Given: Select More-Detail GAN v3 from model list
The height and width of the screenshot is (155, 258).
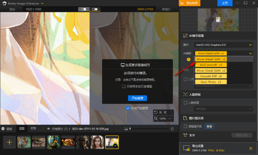Looking at the screenshot, I should pos(211,59).
